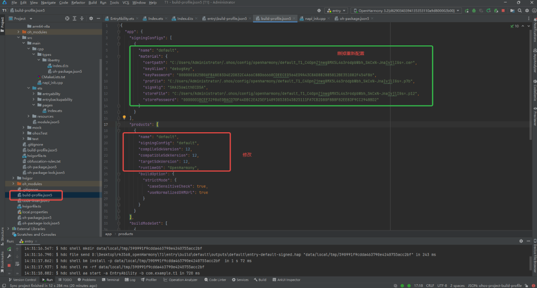Image resolution: width=537 pixels, height=288 pixels.
Task: Open Project panel options gear
Action: (91, 18)
